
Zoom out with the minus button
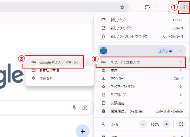click(143, 124)
